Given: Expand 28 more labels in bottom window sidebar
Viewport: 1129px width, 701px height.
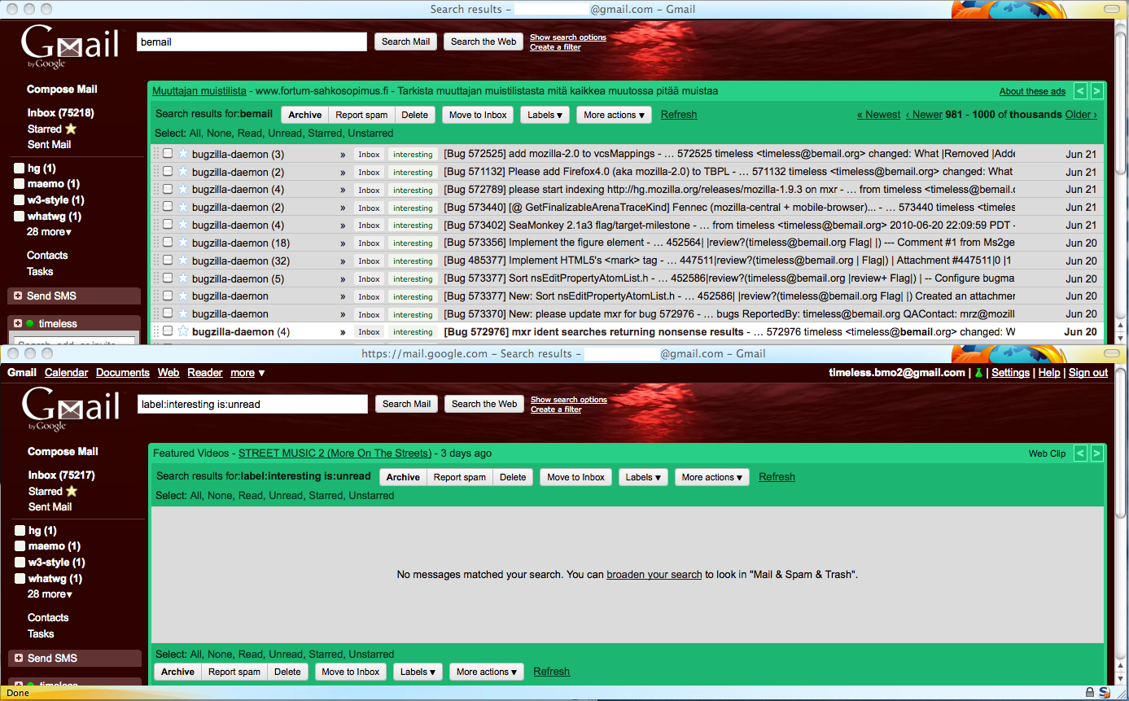Looking at the screenshot, I should 49,594.
